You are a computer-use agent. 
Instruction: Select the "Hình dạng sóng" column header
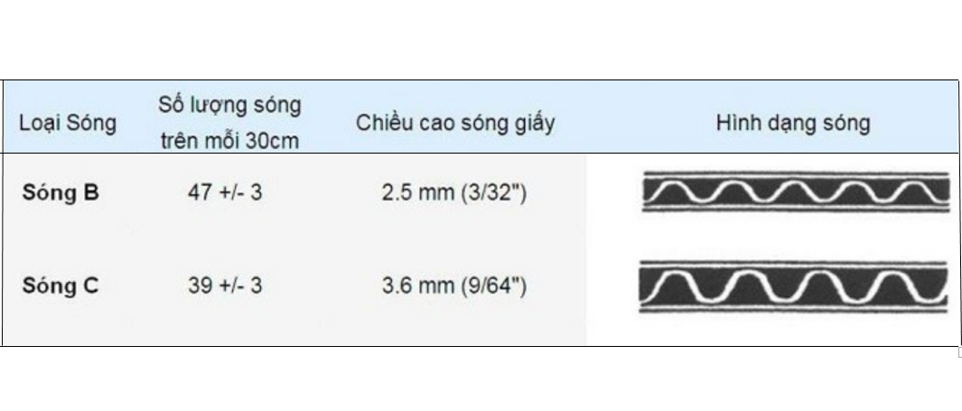tap(793, 124)
